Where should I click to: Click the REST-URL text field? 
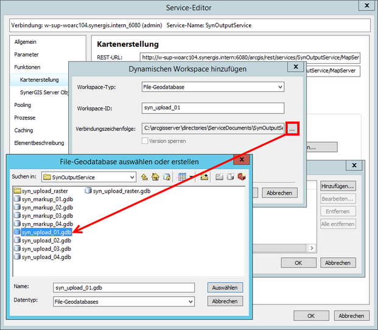[x=250, y=58]
